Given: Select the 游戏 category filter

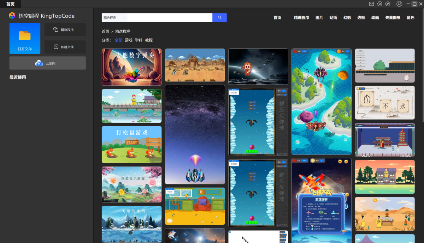Looking at the screenshot, I should [x=128, y=40].
